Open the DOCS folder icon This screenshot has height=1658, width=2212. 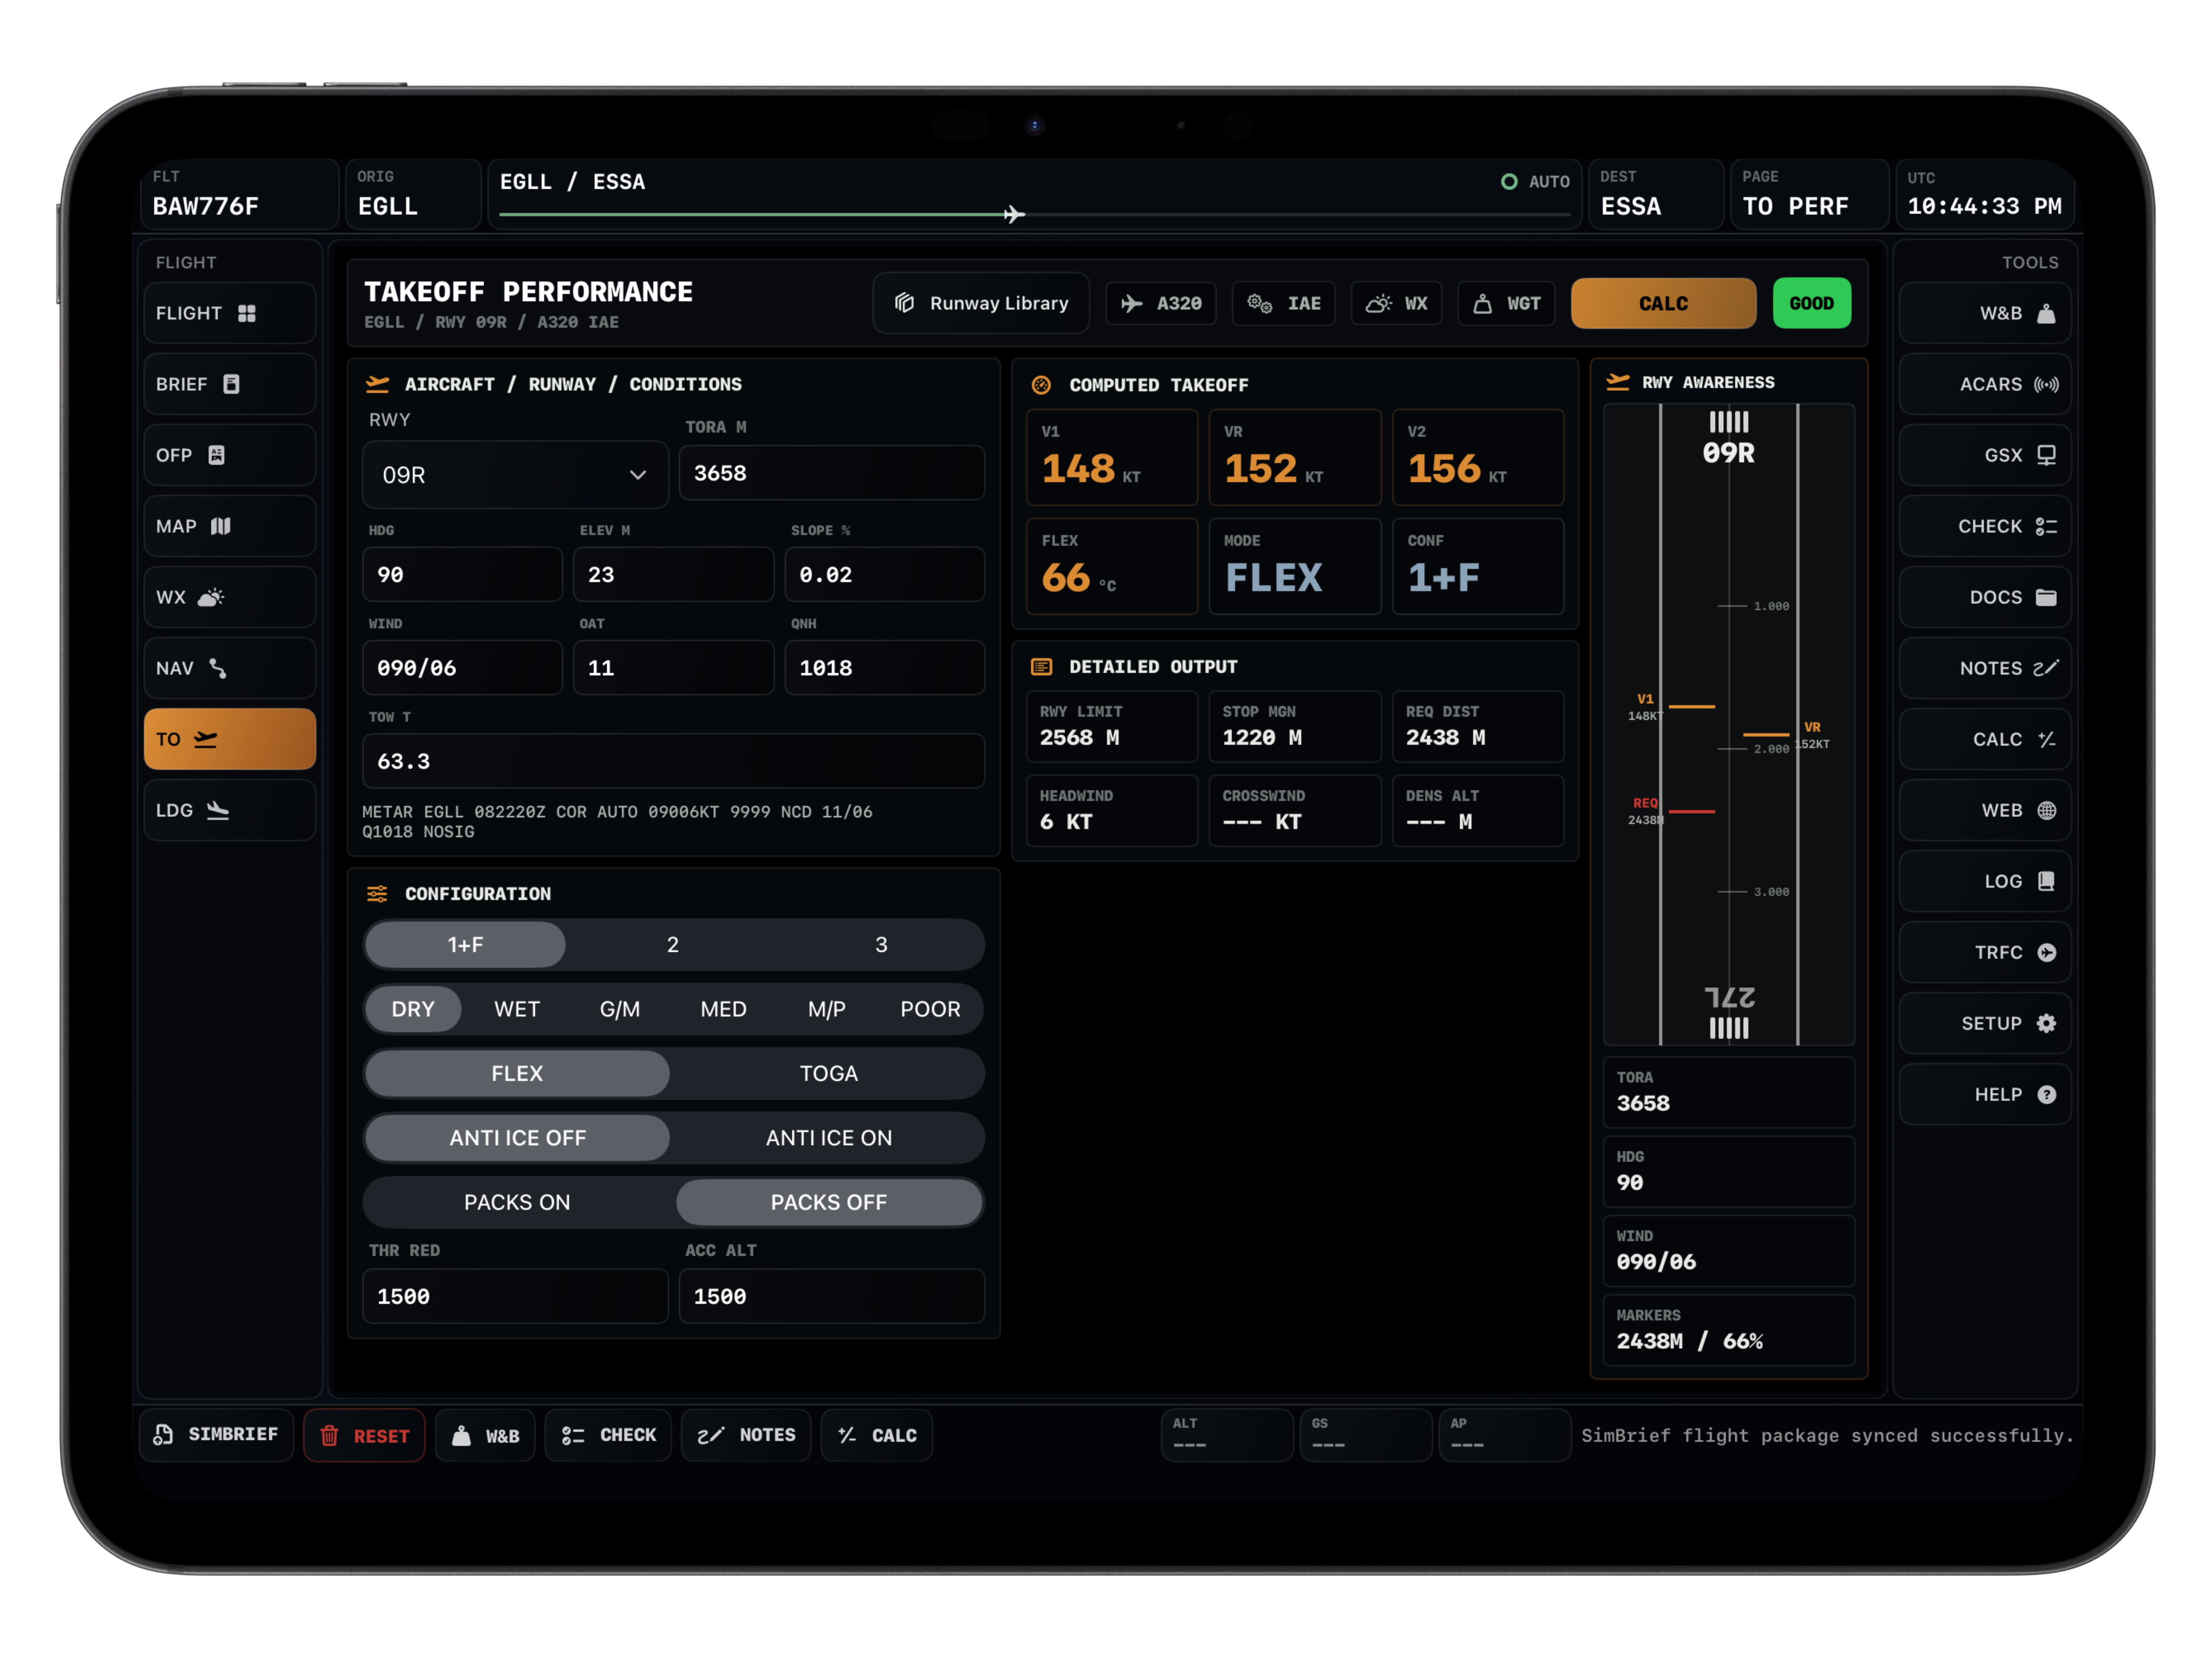point(2046,598)
